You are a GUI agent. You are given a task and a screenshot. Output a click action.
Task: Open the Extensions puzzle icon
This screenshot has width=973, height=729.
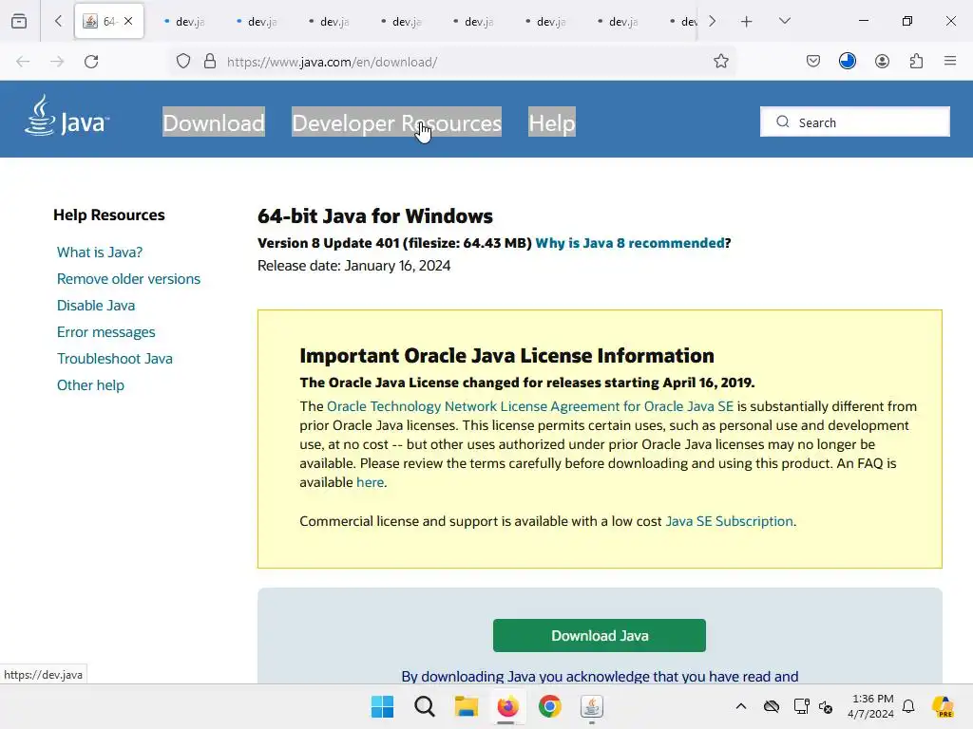pyautogui.click(x=916, y=62)
